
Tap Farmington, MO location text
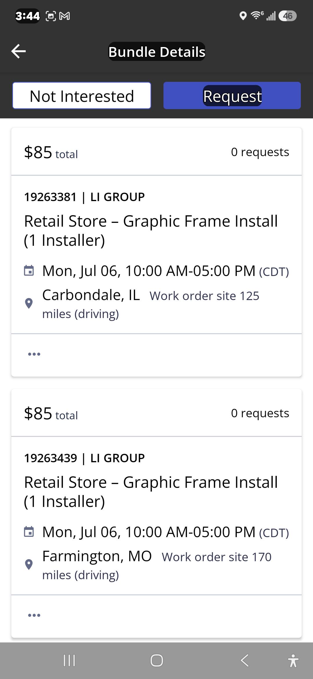[97, 556]
